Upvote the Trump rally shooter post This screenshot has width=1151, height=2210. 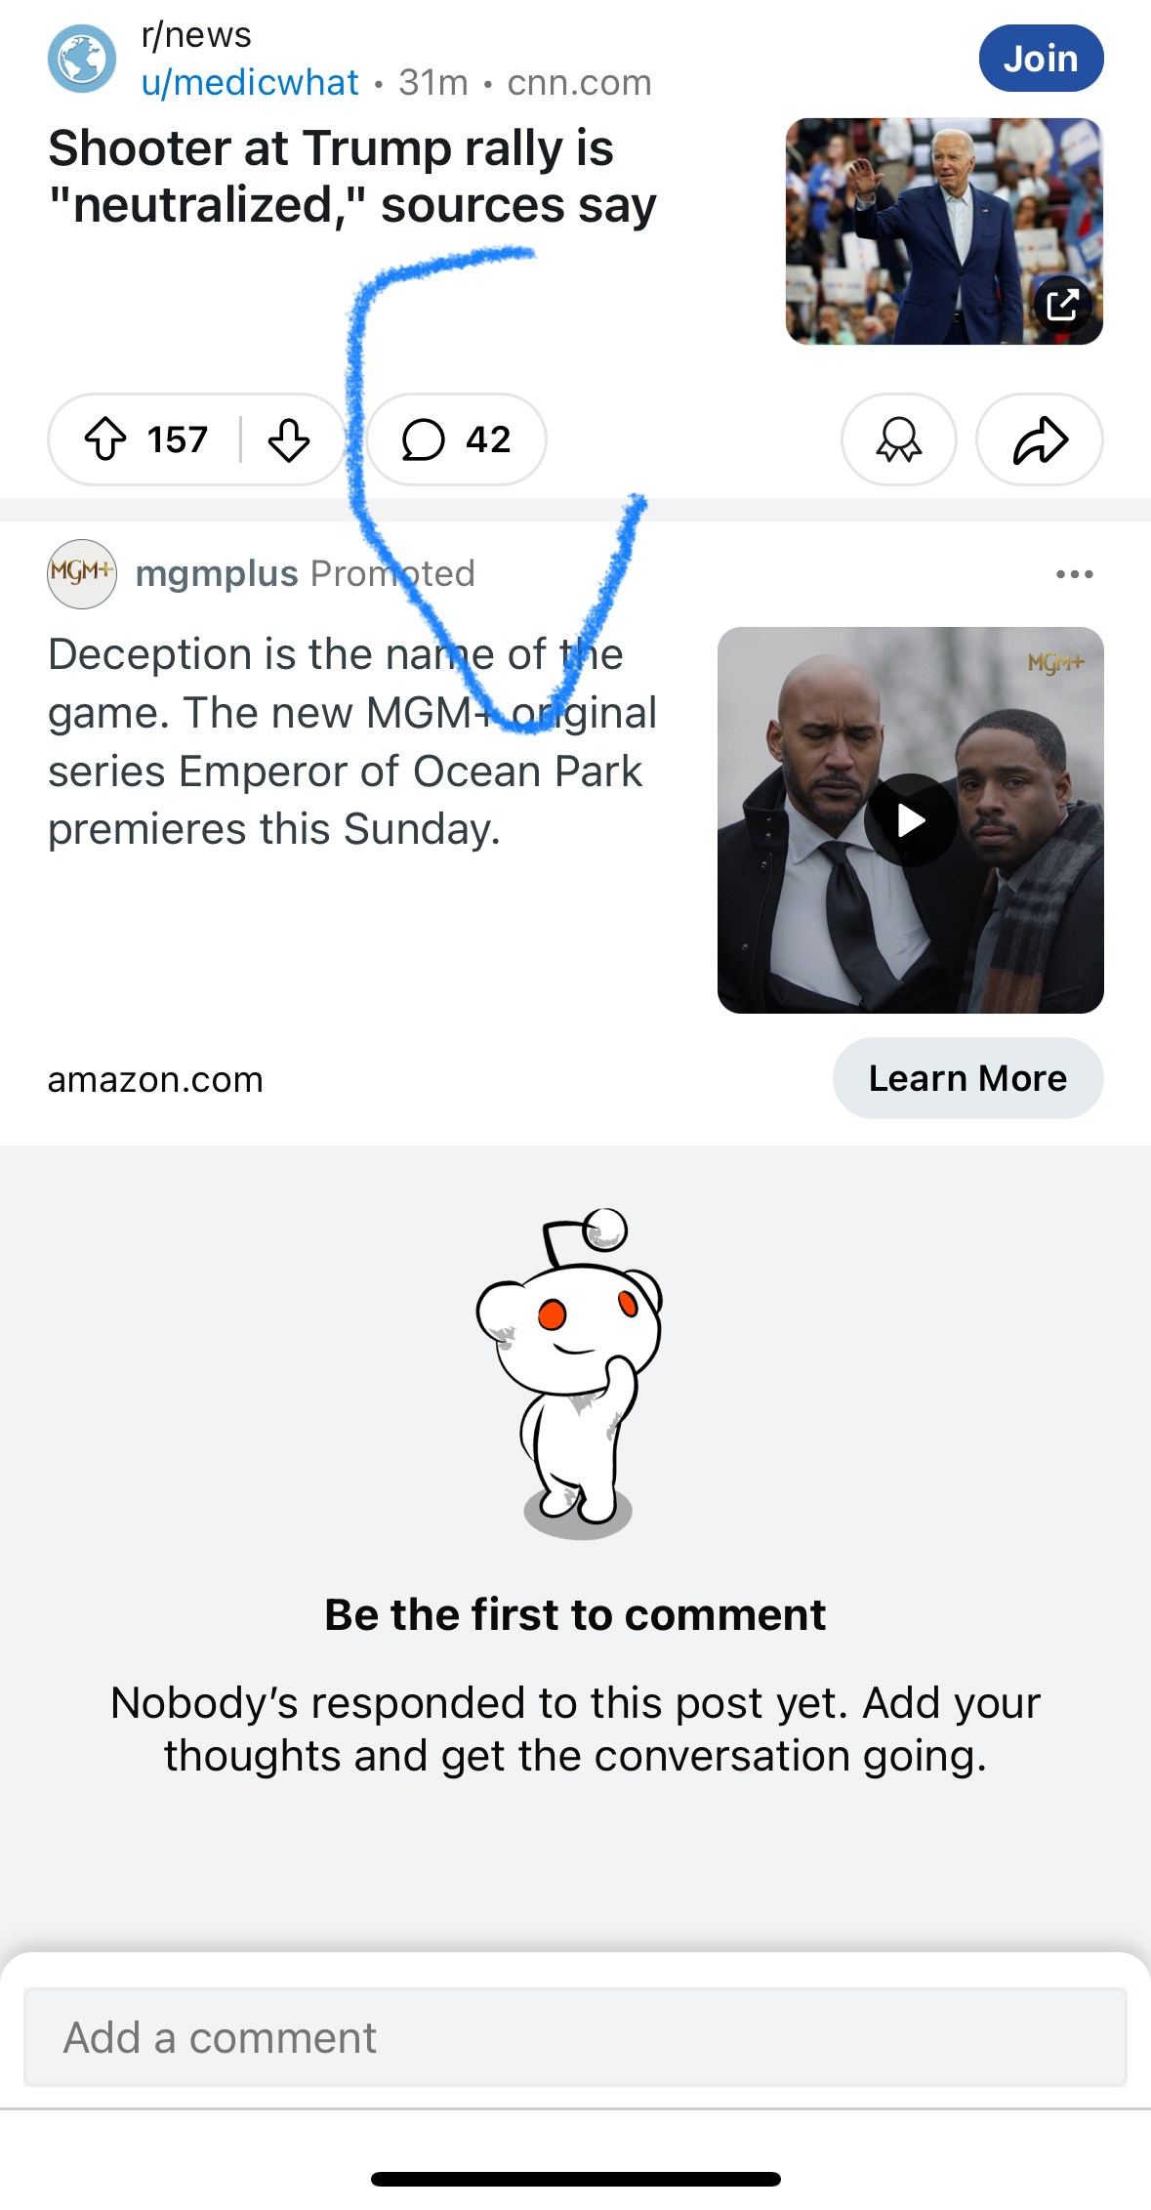click(105, 439)
